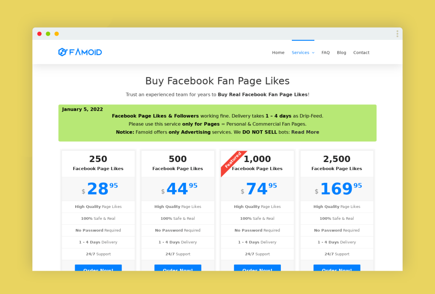Screen dimensions: 435x294
Task: Select the $44.95 price
Action: coord(179,189)
